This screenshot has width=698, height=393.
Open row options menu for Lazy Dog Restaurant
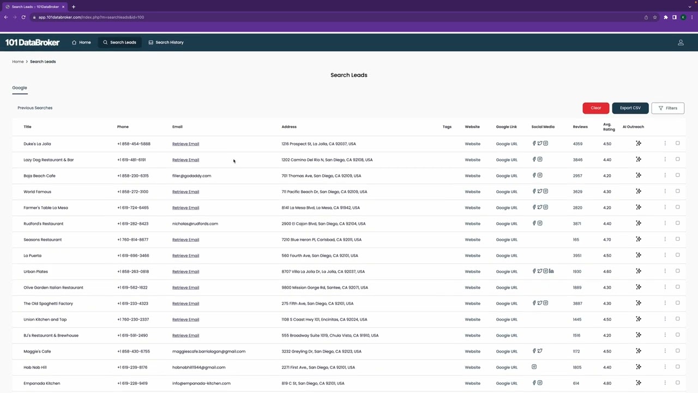tap(665, 159)
